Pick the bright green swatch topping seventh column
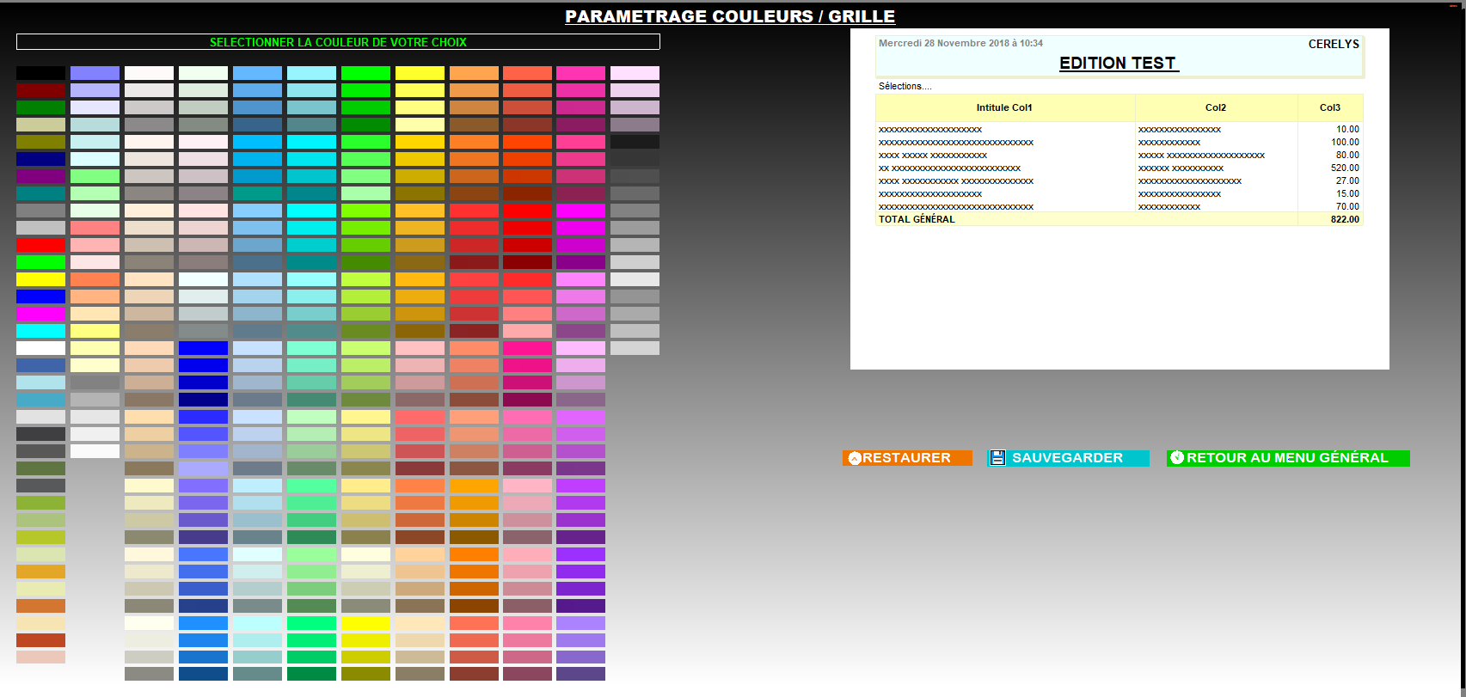 [x=365, y=73]
